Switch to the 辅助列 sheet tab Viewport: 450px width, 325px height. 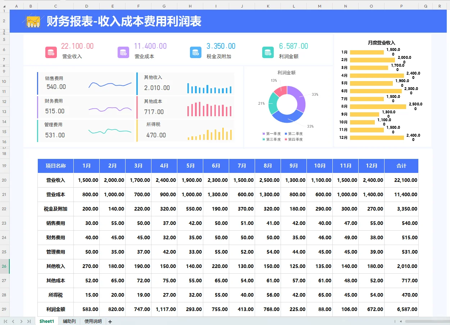[69, 321]
